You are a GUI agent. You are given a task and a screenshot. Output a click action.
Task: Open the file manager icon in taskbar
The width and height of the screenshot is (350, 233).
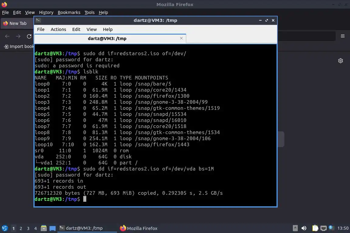(44, 228)
